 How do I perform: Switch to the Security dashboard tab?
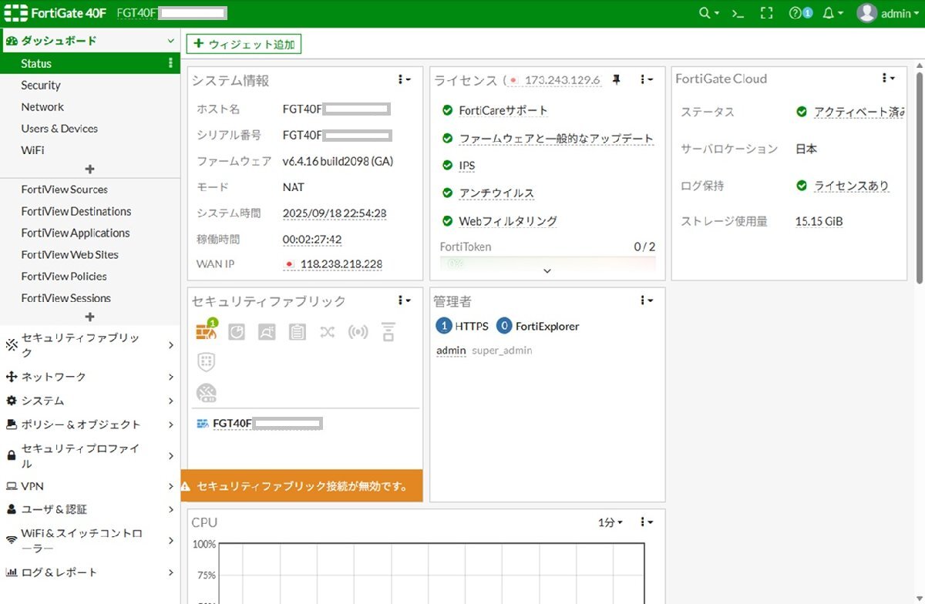40,85
